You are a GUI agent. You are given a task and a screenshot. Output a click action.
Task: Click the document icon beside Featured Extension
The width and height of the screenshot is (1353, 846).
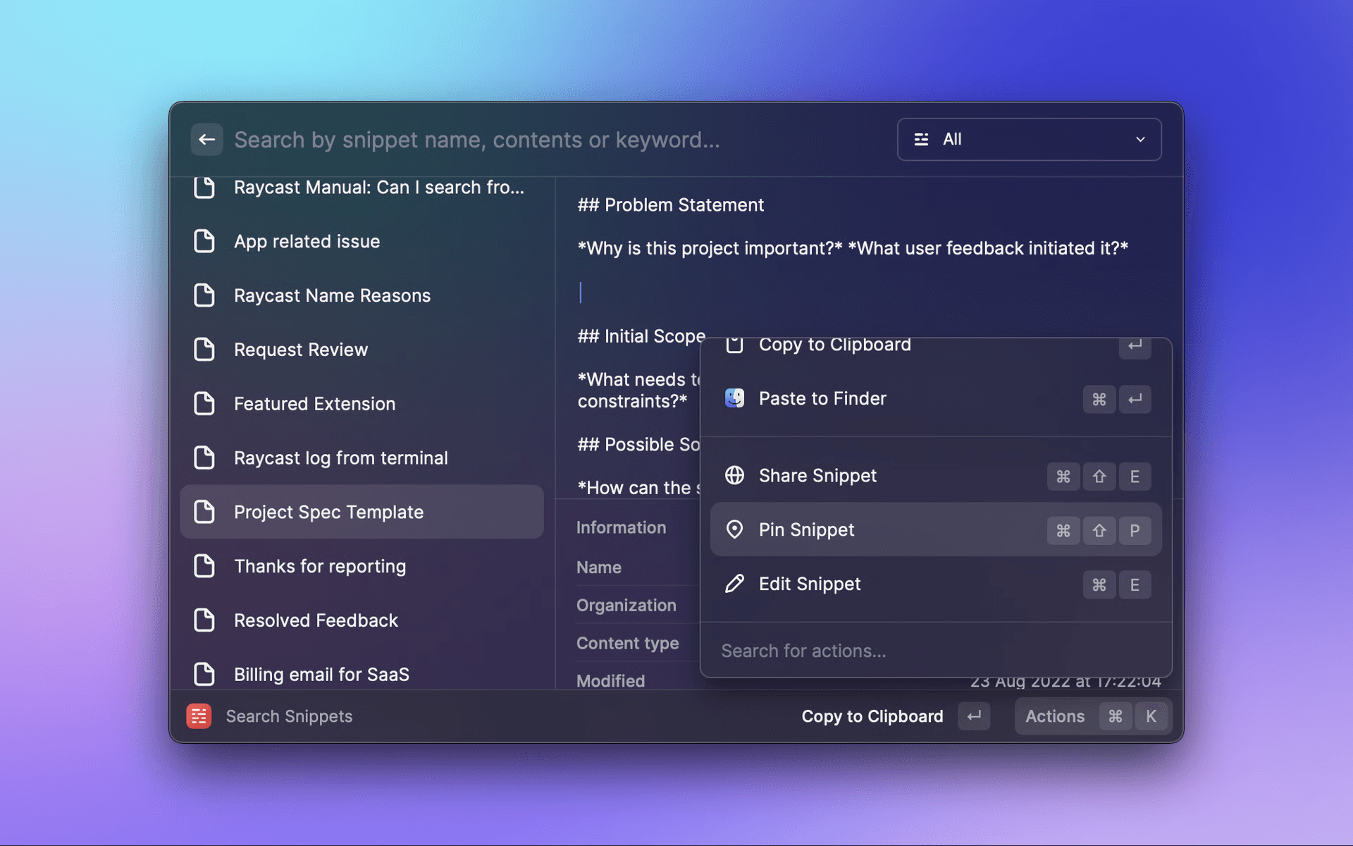coord(205,403)
